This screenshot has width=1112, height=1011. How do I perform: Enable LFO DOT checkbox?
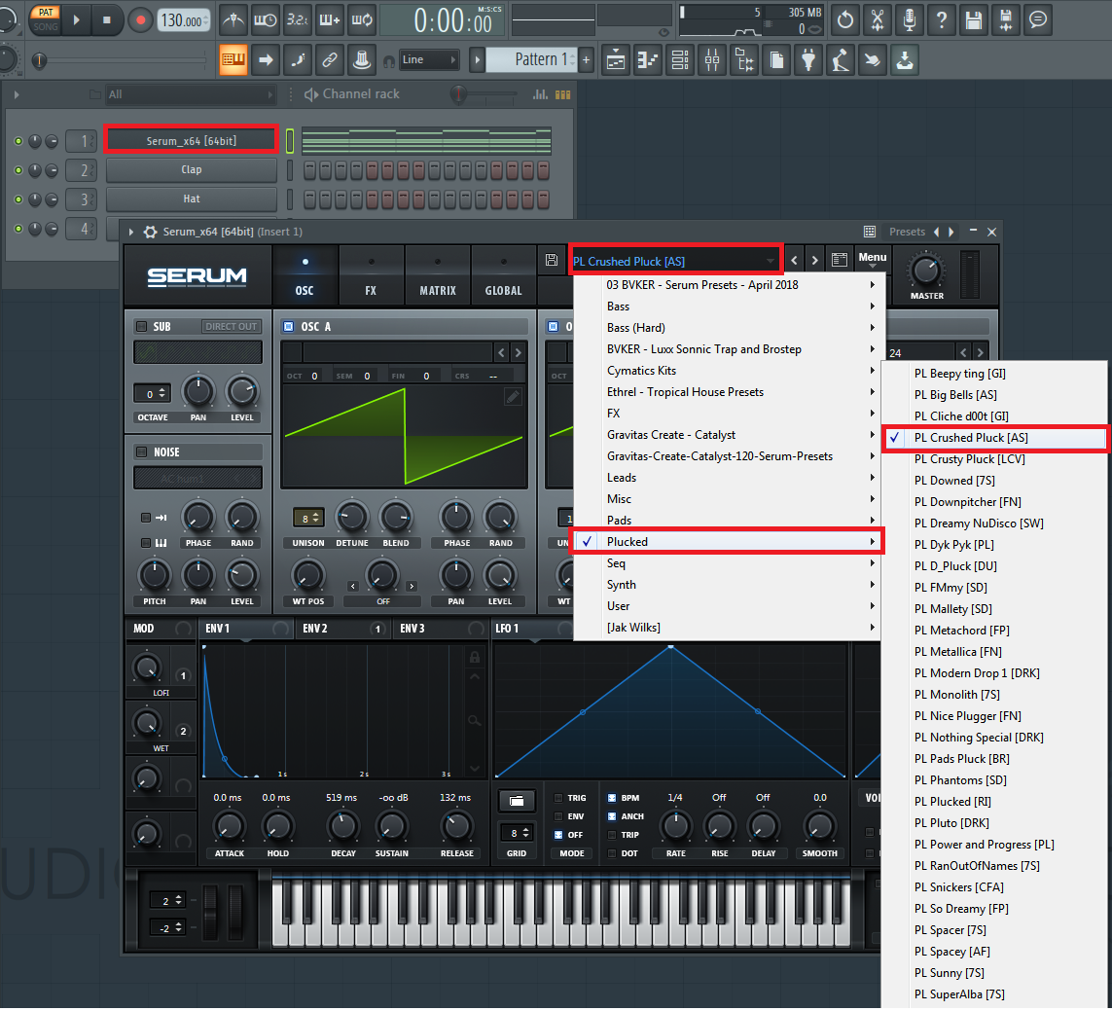[x=612, y=853]
